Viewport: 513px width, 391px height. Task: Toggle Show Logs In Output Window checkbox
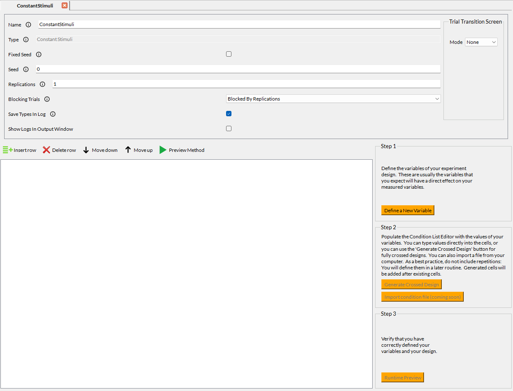(229, 129)
